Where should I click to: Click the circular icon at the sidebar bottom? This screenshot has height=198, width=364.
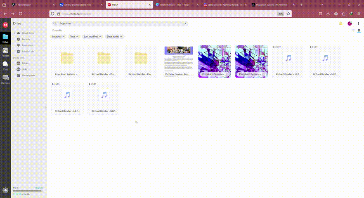[x=5, y=190]
